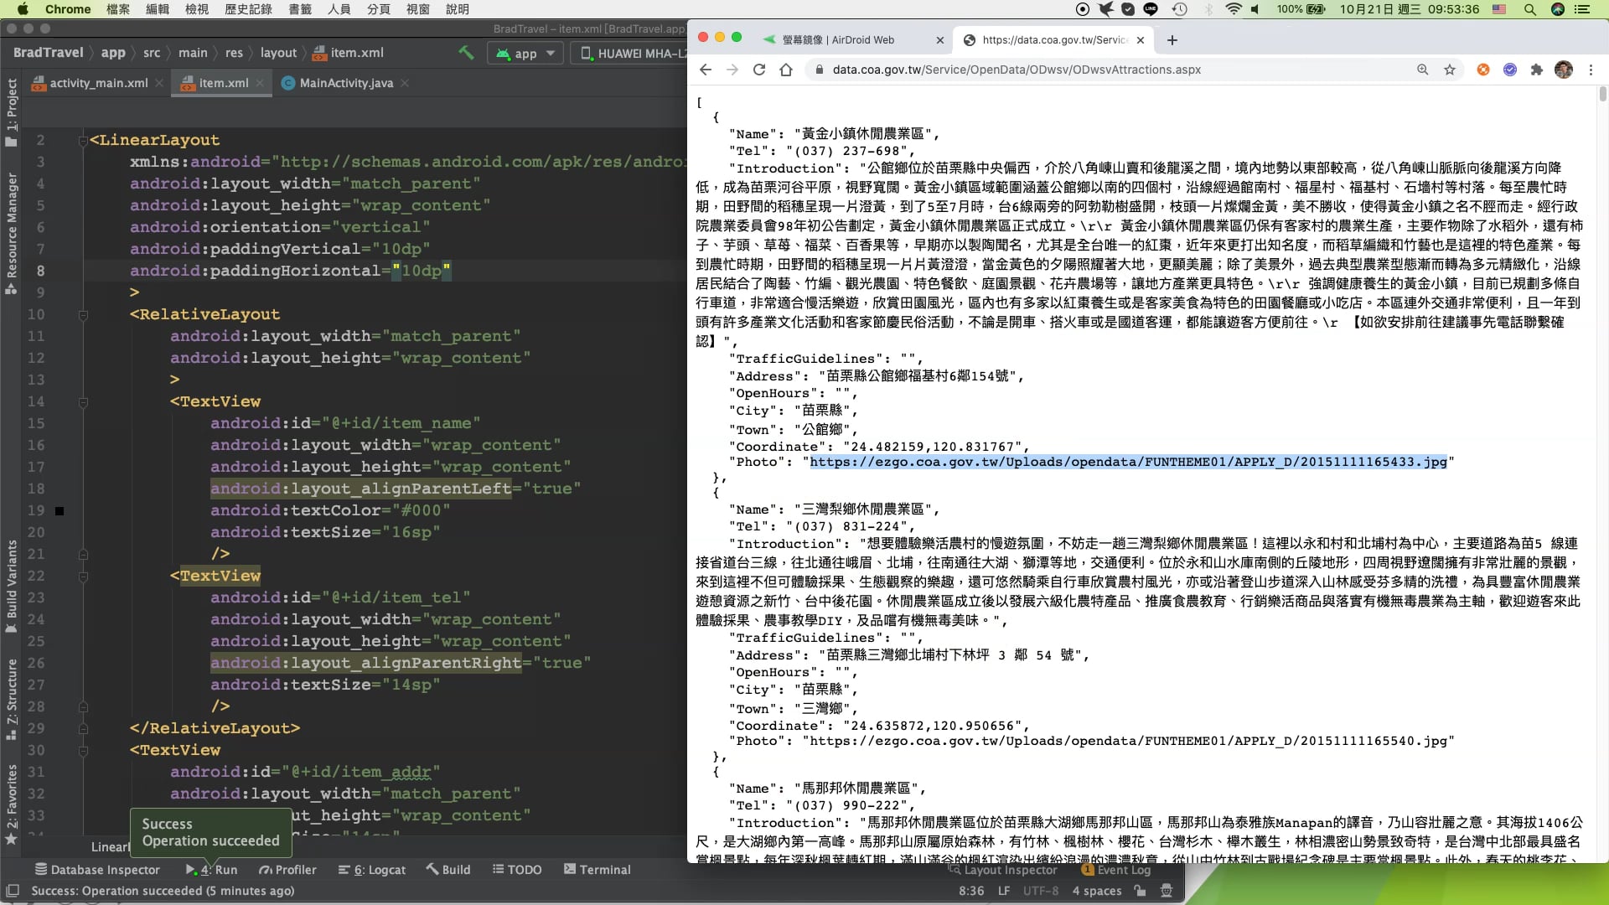Click the highlighted Photo jpg URL
Viewport: 1609px width, 905px height.
(x=1128, y=463)
